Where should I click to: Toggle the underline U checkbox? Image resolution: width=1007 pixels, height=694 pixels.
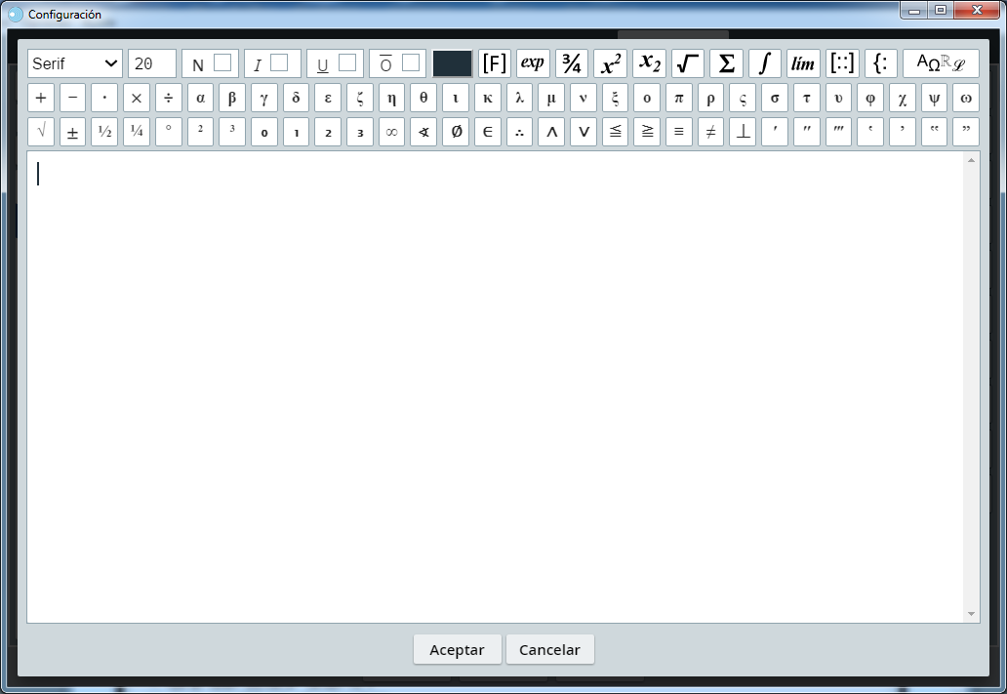point(347,62)
